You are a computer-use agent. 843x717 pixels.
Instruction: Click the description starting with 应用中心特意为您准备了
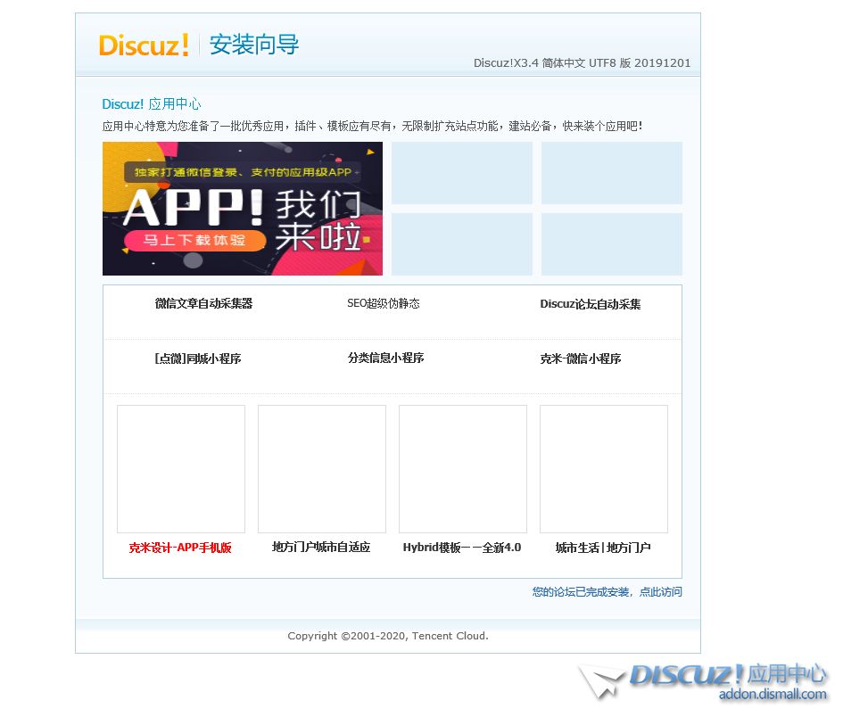(x=372, y=127)
